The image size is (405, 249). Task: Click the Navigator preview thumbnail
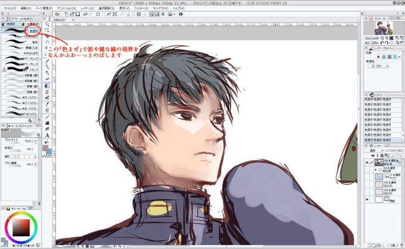click(384, 28)
